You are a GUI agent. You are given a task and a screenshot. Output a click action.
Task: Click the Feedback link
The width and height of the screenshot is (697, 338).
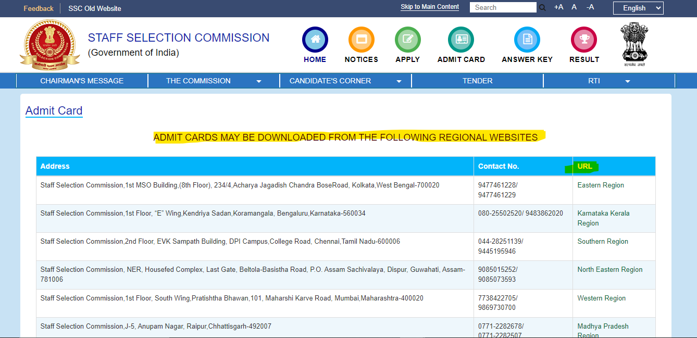tap(39, 8)
